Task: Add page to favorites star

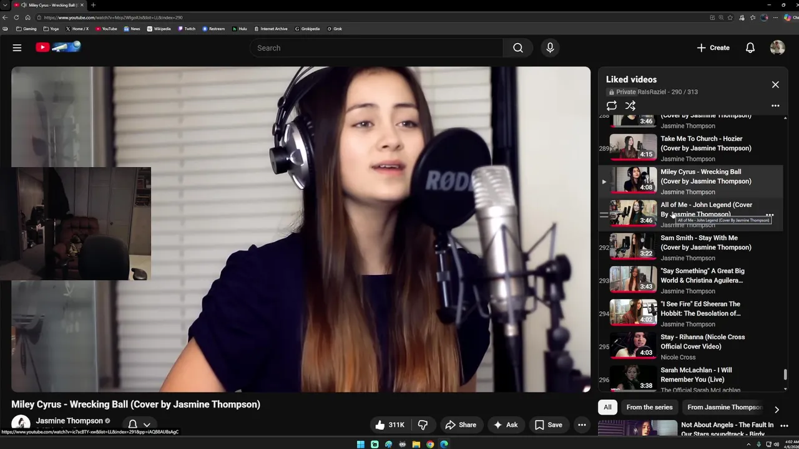Action: tap(730, 17)
